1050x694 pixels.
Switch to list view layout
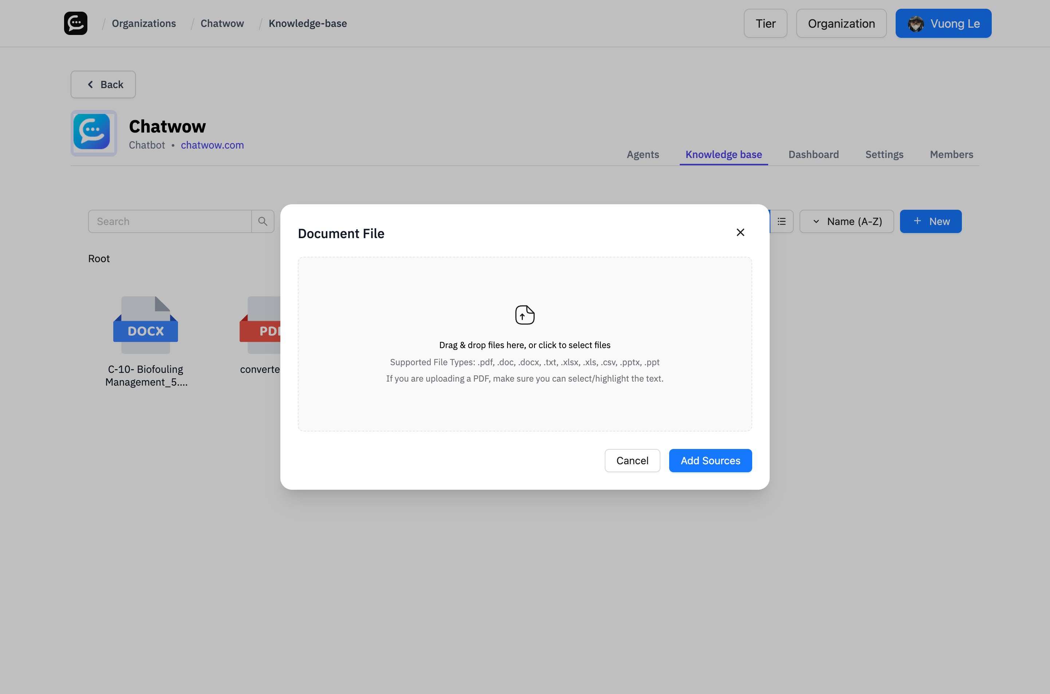pos(781,221)
